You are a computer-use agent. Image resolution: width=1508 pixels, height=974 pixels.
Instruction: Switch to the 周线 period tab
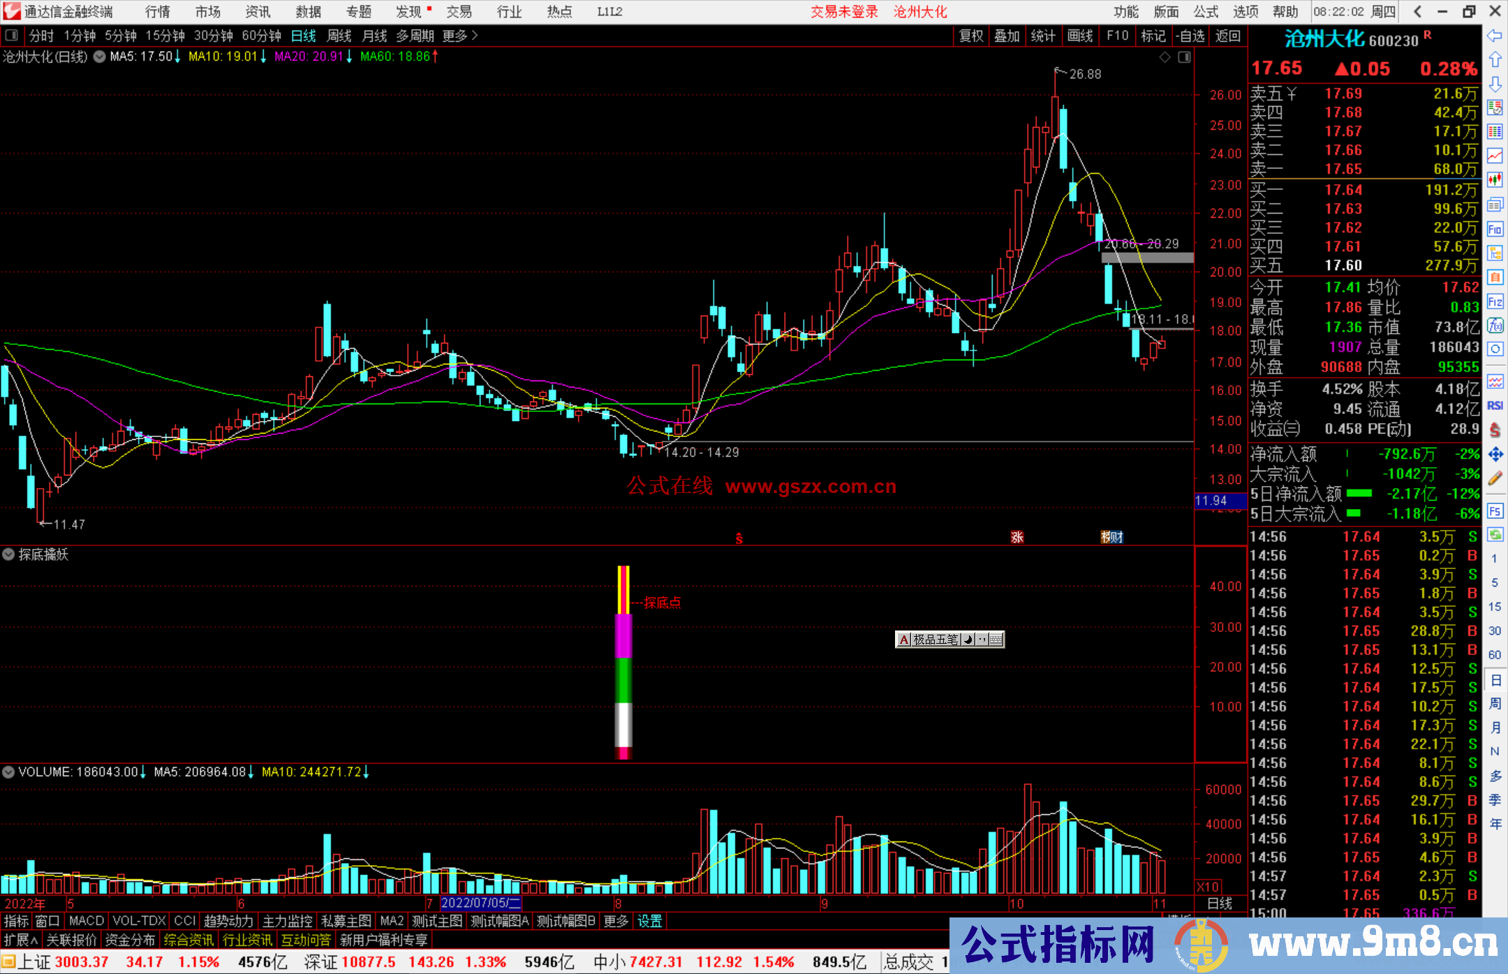[339, 36]
